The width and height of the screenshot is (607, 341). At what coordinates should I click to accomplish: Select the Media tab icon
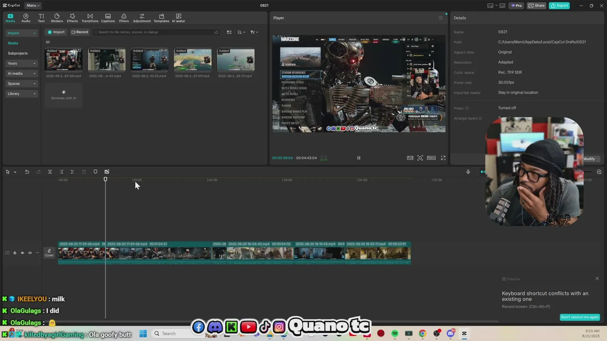click(x=10, y=18)
